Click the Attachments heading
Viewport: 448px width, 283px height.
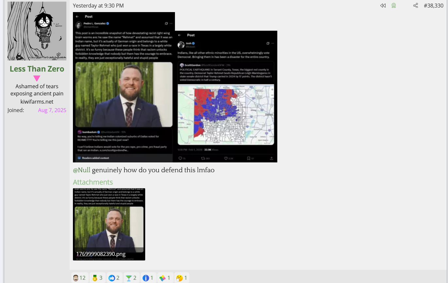pyautogui.click(x=93, y=182)
